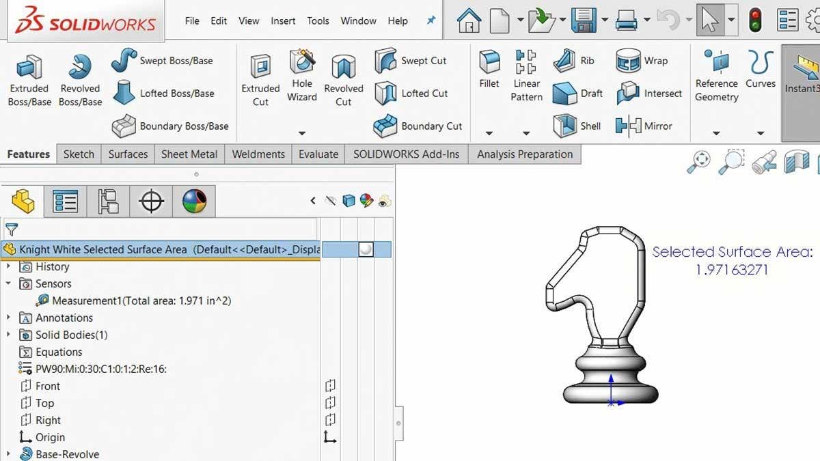Collapse display pane with the left chevron
This screenshot has height=461, width=820.
click(313, 201)
